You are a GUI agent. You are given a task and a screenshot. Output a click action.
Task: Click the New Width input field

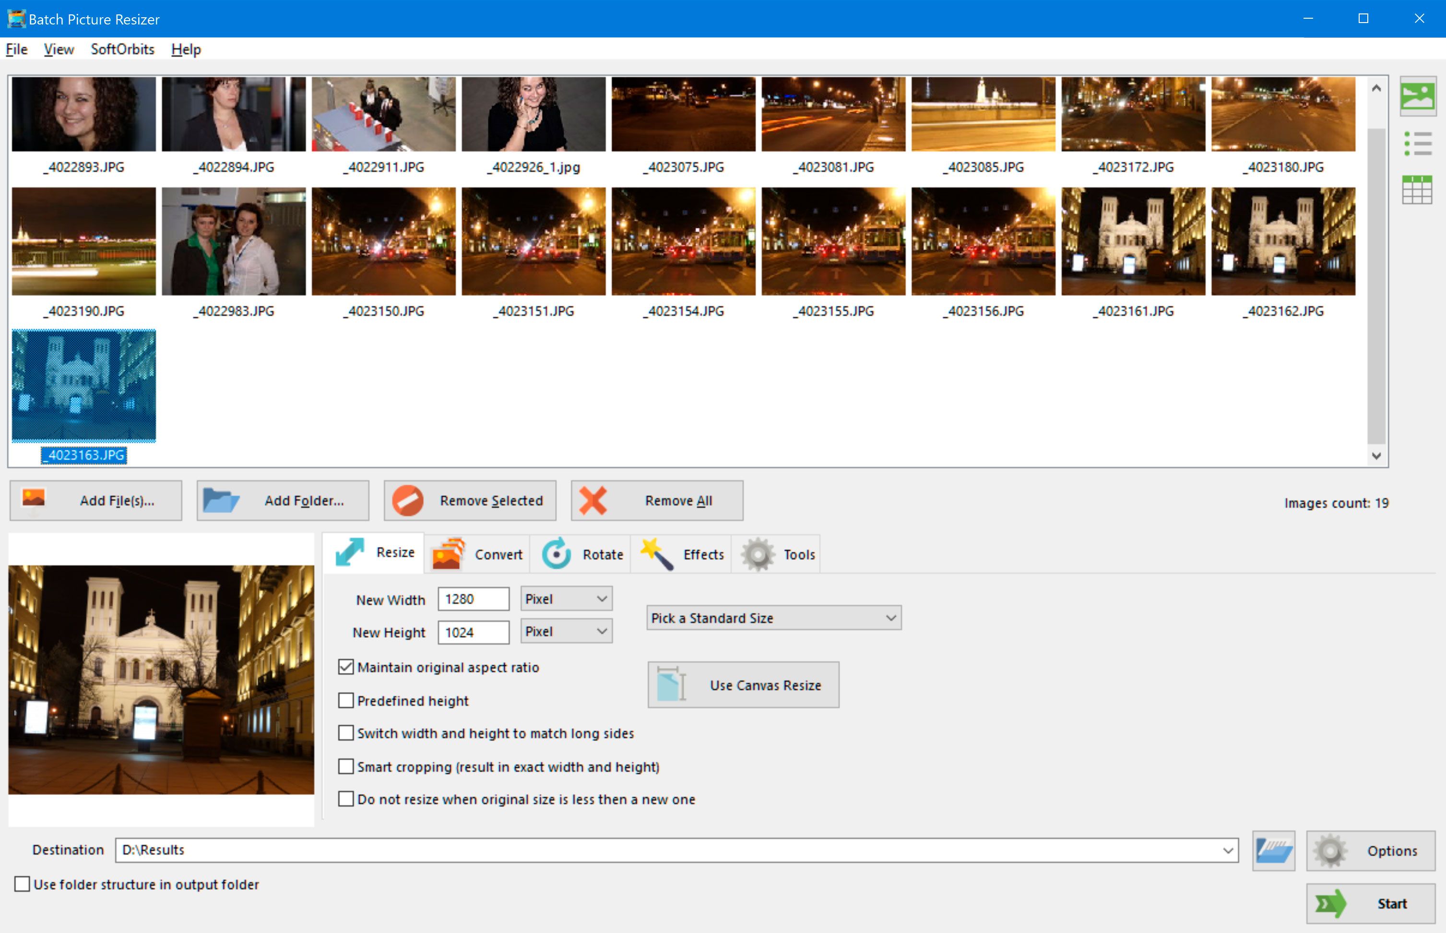pyautogui.click(x=473, y=599)
